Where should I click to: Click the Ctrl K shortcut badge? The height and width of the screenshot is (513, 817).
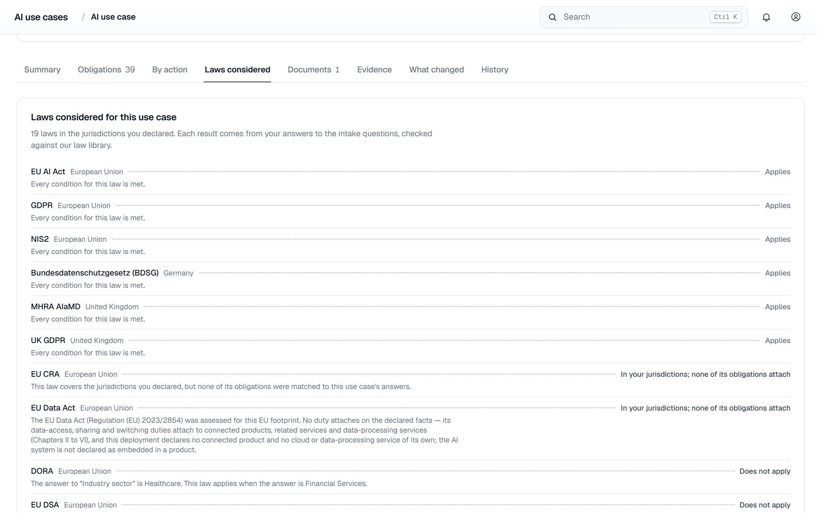click(x=725, y=17)
